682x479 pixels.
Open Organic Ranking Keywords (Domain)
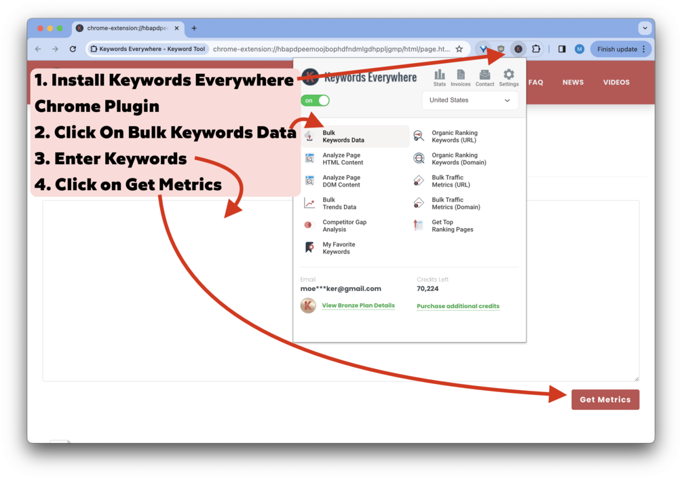[459, 159]
